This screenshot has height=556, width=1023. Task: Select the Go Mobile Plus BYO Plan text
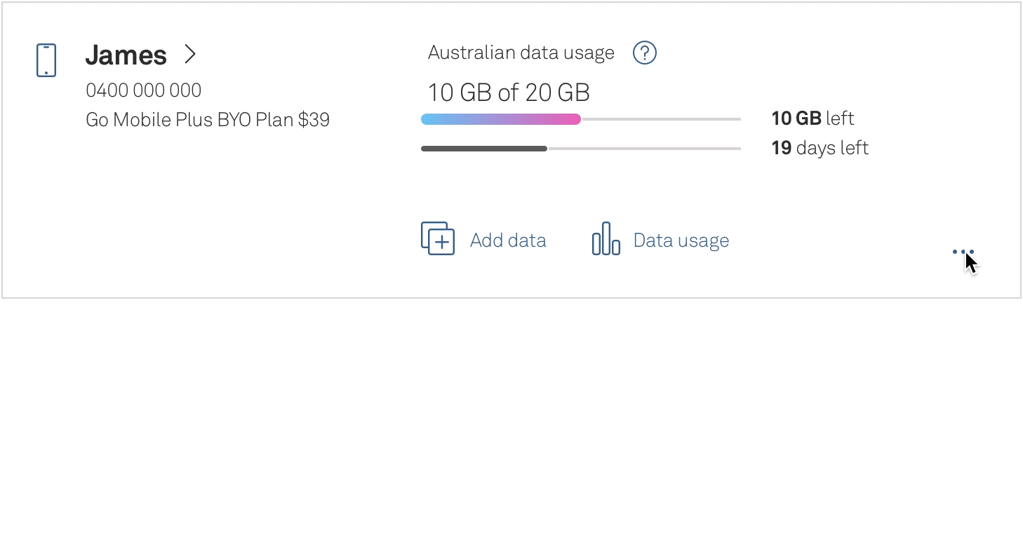[x=208, y=120]
